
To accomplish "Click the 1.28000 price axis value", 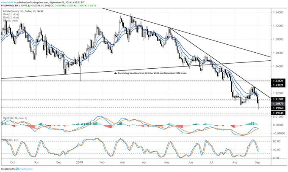I will pyautogui.click(x=278, y=53).
